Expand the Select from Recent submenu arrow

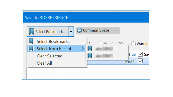(83, 48)
